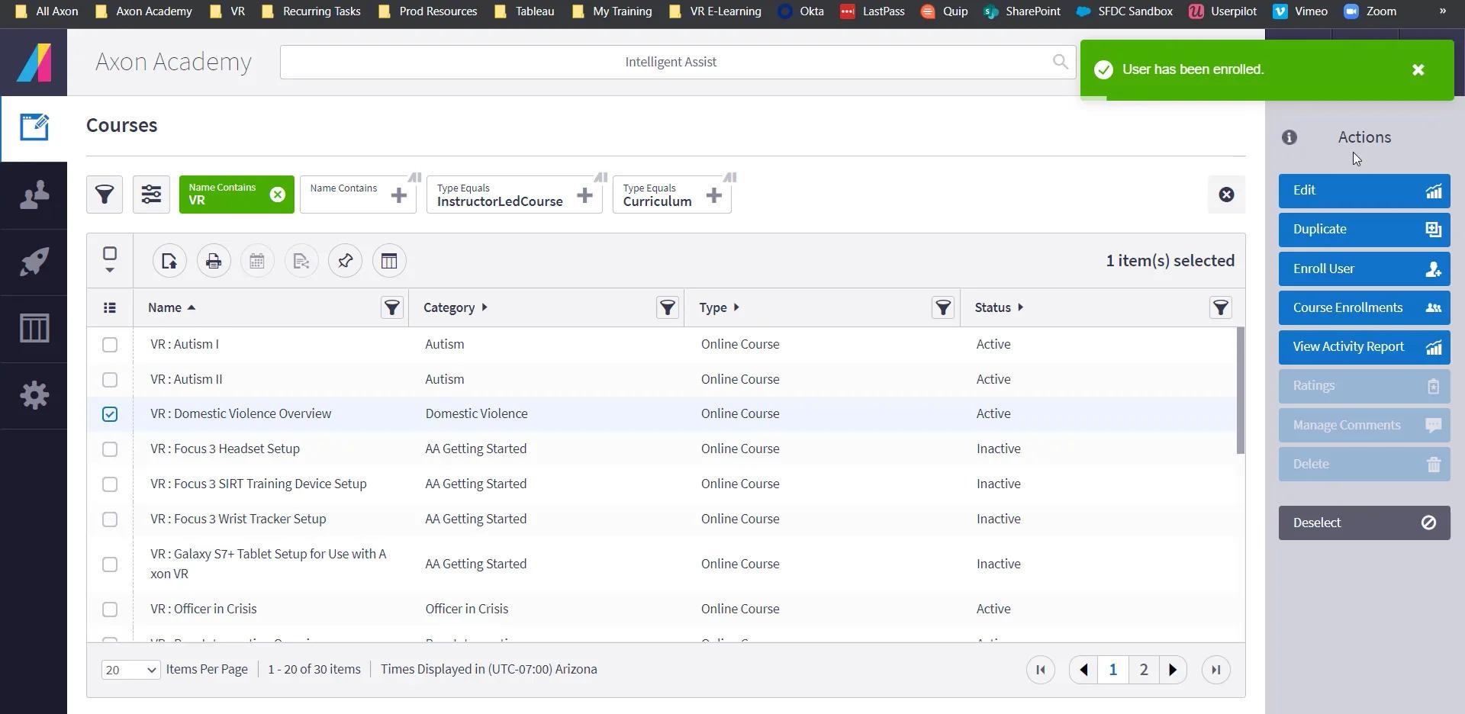Viewport: 1465px width, 714px height.
Task: Go to the previous page arrow
Action: (1083, 670)
